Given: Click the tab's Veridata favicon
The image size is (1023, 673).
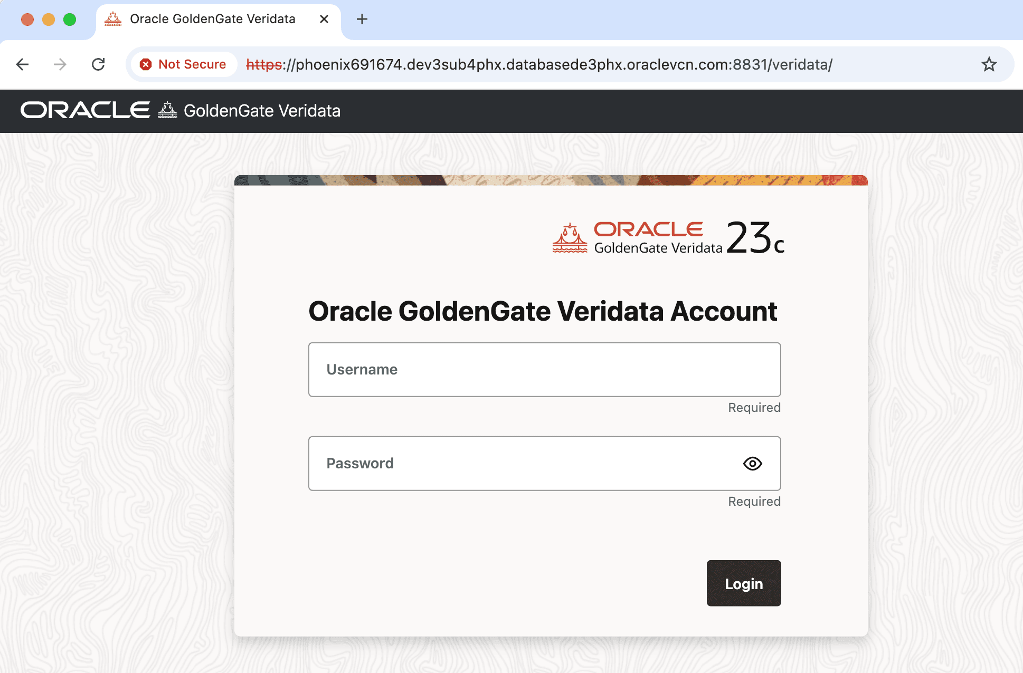Looking at the screenshot, I should (x=113, y=20).
